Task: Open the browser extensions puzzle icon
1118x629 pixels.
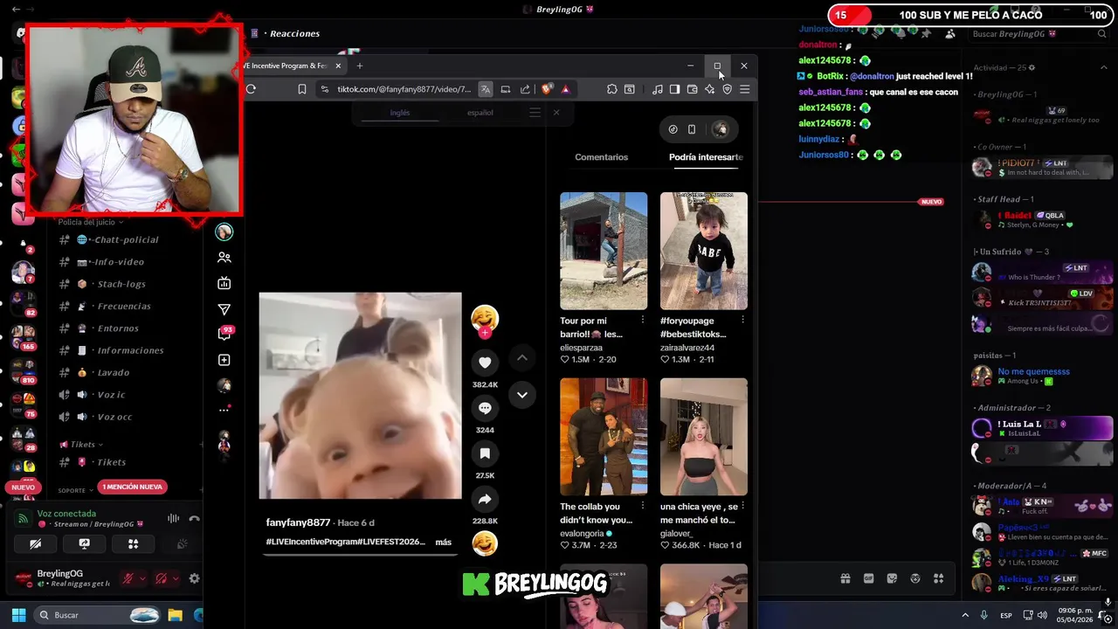Action: coord(611,89)
